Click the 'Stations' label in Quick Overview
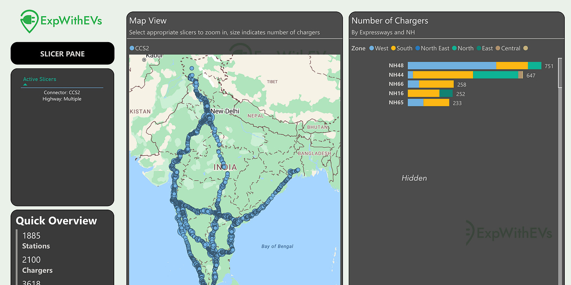This screenshot has width=571, height=285. [x=36, y=246]
